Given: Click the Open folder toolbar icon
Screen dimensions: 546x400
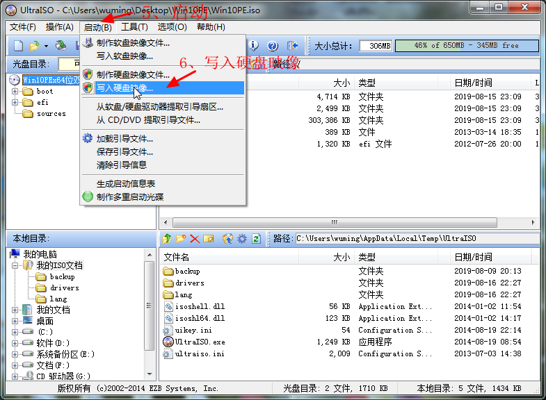Looking at the screenshot, I should 35,46.
